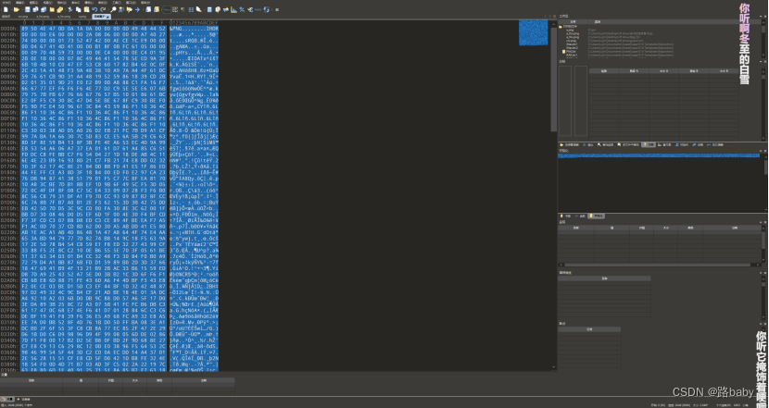Select the highlighted blue line in output panel
The height and width of the screenshot is (408, 769).
(x=659, y=155)
